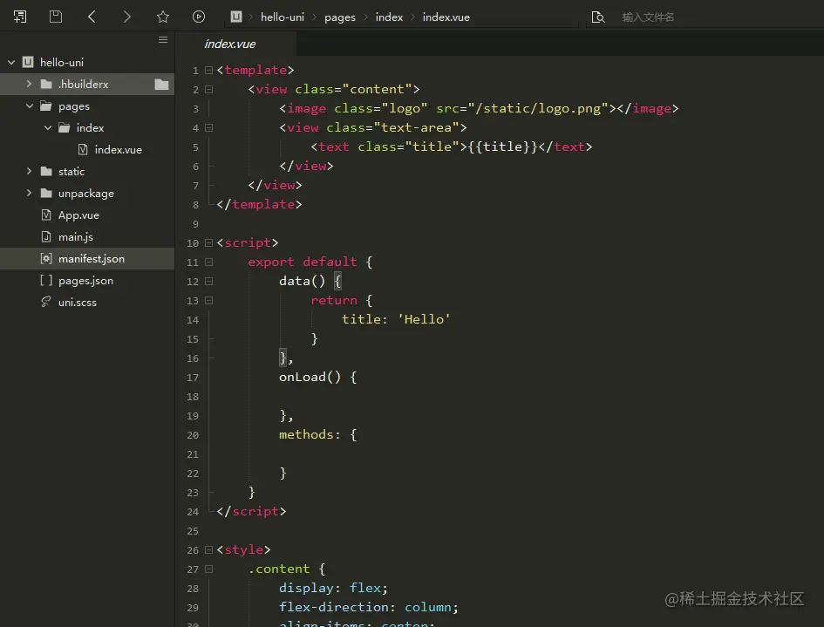This screenshot has width=824, height=627.
Task: Go forward using the right arrow icon
Action: [x=126, y=17]
